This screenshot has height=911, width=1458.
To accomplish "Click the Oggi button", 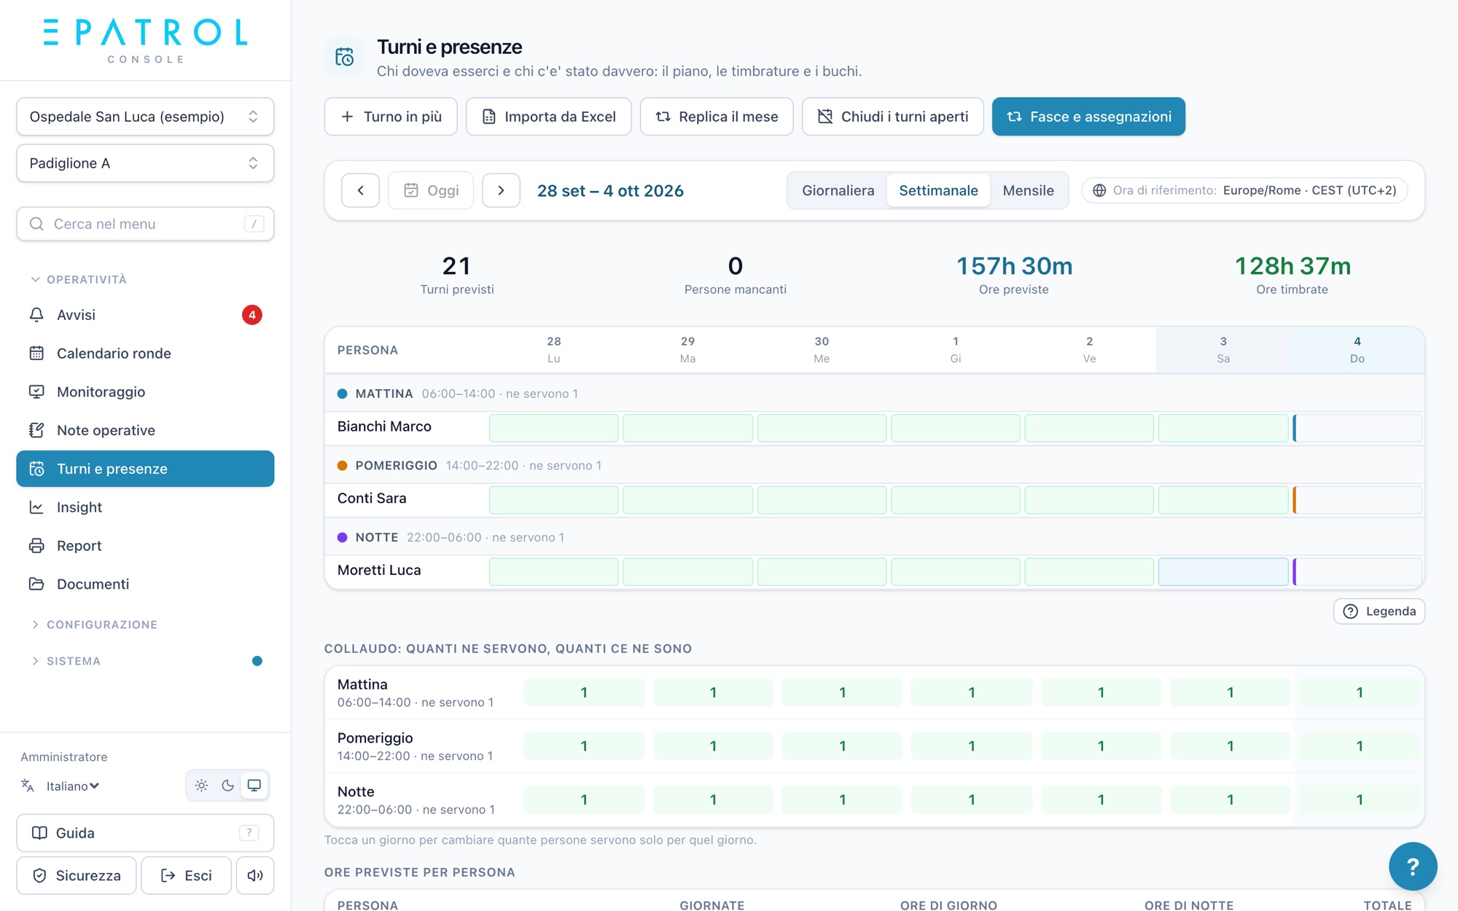I will [x=431, y=190].
